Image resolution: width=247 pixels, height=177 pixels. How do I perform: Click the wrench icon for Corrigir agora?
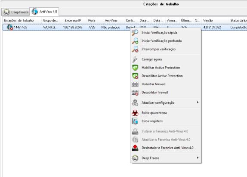click(135, 59)
